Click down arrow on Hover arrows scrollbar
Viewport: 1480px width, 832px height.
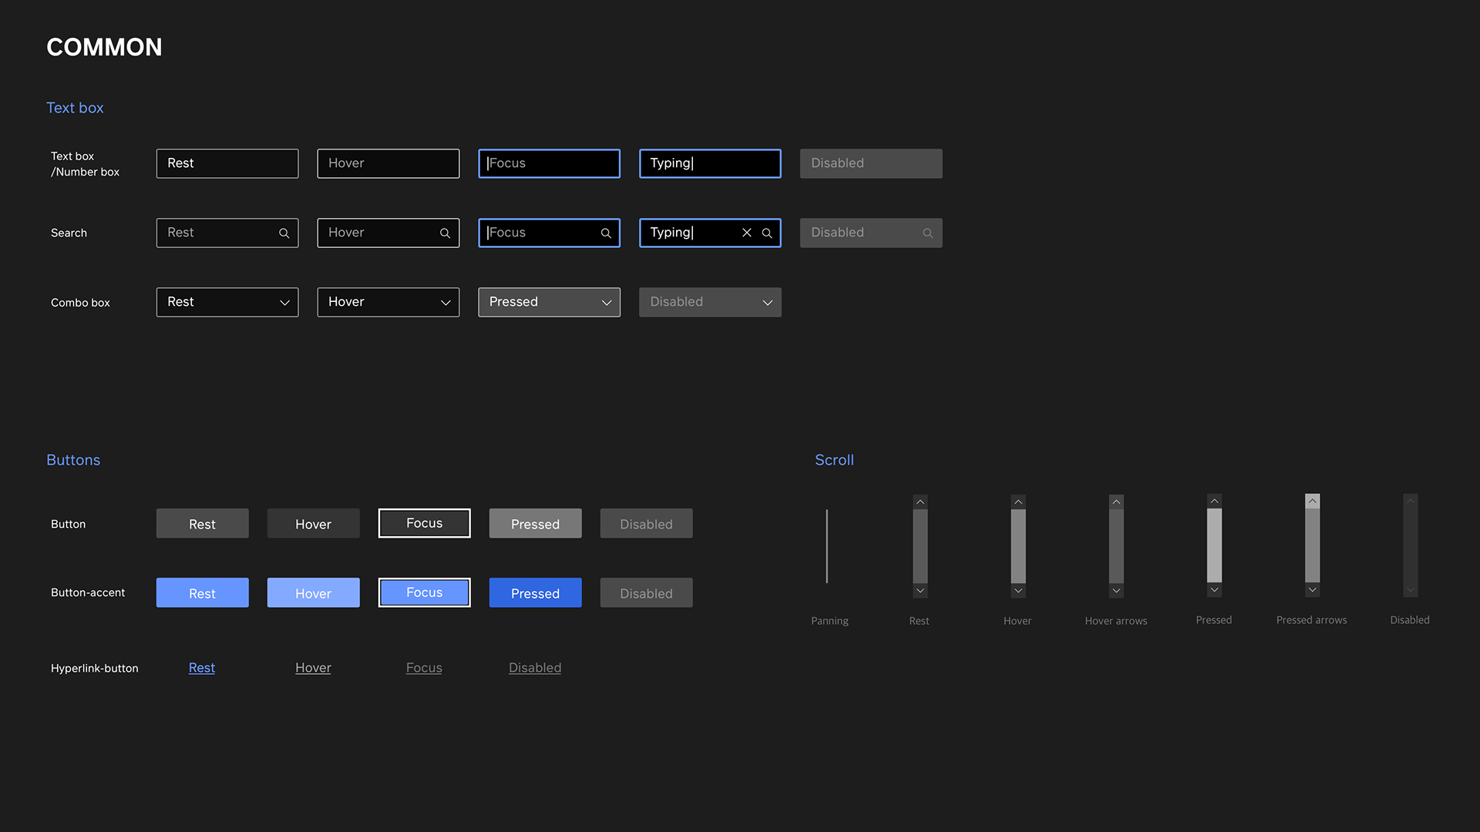[1116, 591]
